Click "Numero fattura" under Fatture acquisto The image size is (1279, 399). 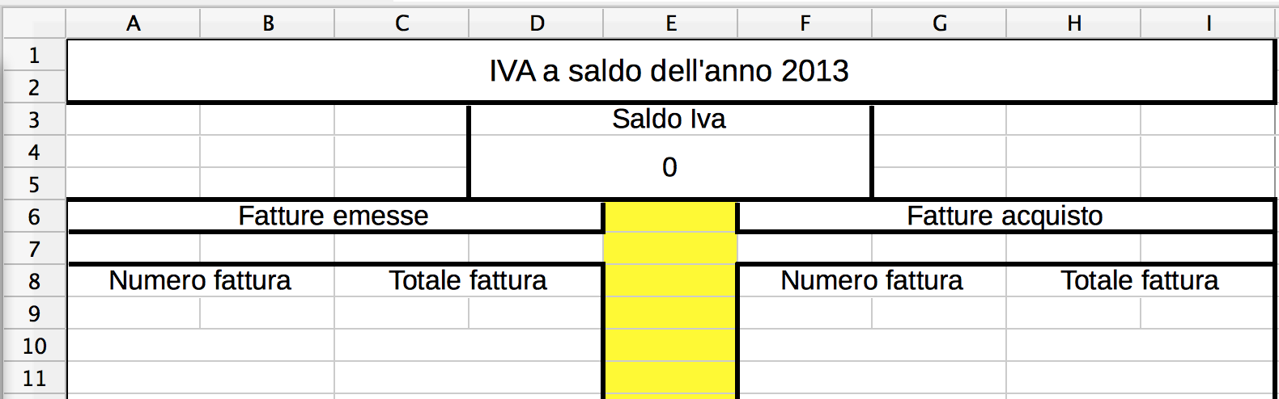872,281
